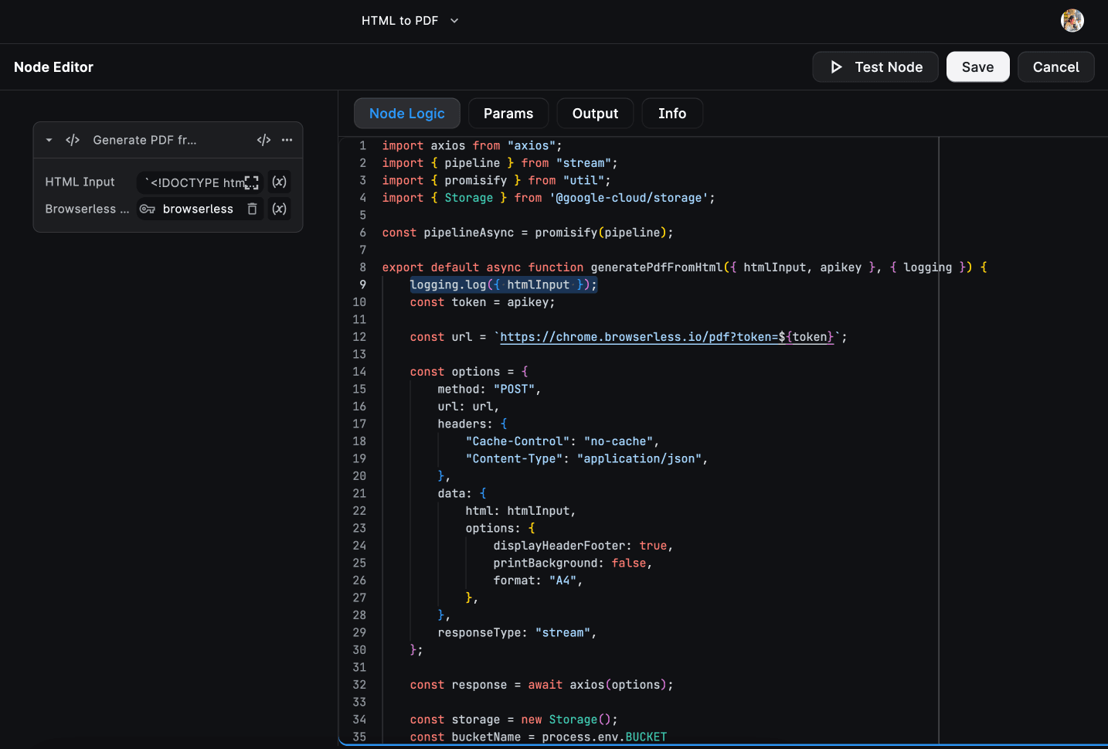1108x749 pixels.
Task: Click the code icon beside the three-dot menu
Action: 263,140
